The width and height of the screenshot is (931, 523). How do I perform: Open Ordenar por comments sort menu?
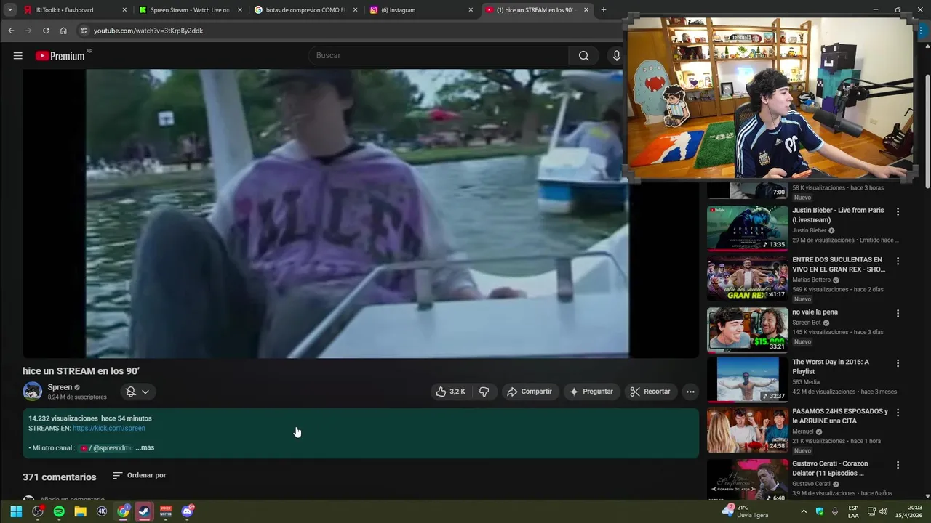(x=139, y=476)
